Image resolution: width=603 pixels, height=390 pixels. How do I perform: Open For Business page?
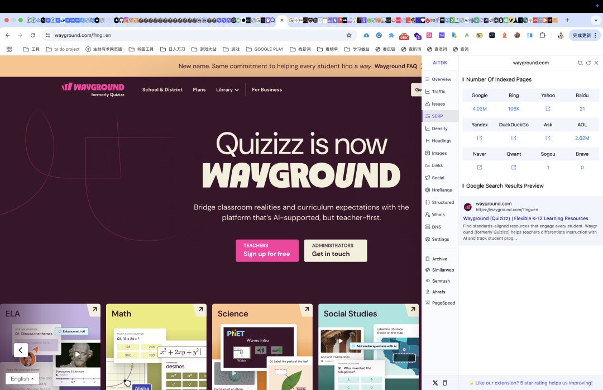267,90
